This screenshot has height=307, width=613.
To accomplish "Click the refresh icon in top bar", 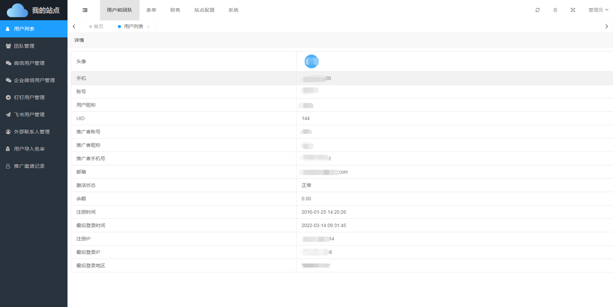I will pos(538,10).
